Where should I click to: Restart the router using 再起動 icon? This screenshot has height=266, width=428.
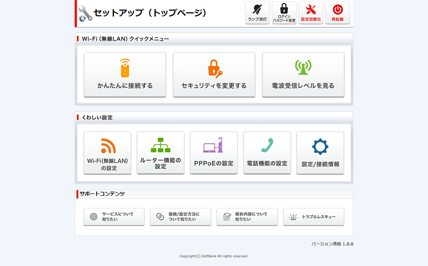tap(337, 13)
